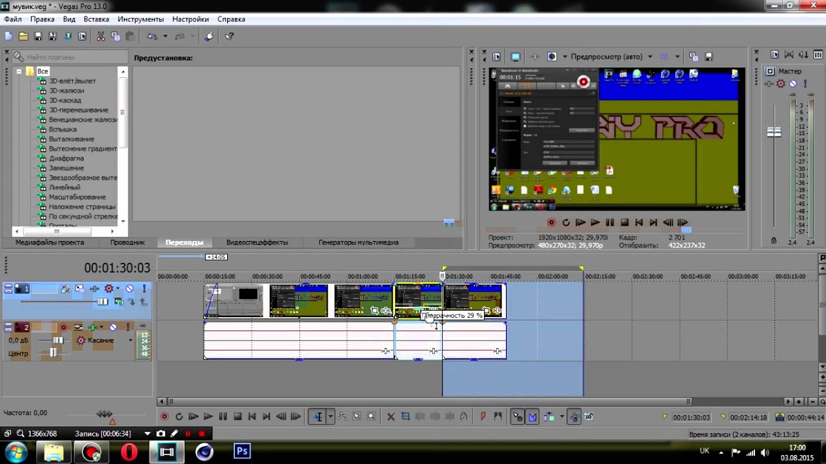Screen dimensions: 826x464
Task: Pause playback in the preview window
Action: point(610,222)
